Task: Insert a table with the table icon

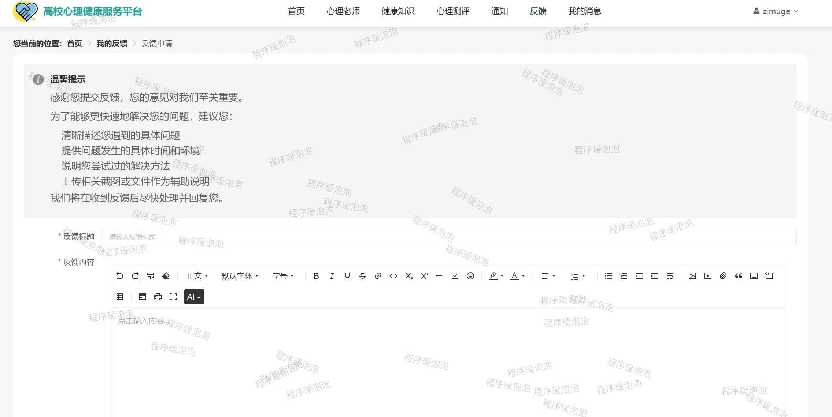Action: 120,297
